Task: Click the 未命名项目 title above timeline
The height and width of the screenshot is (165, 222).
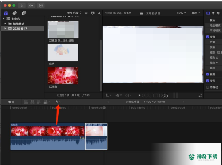Action: (132, 102)
